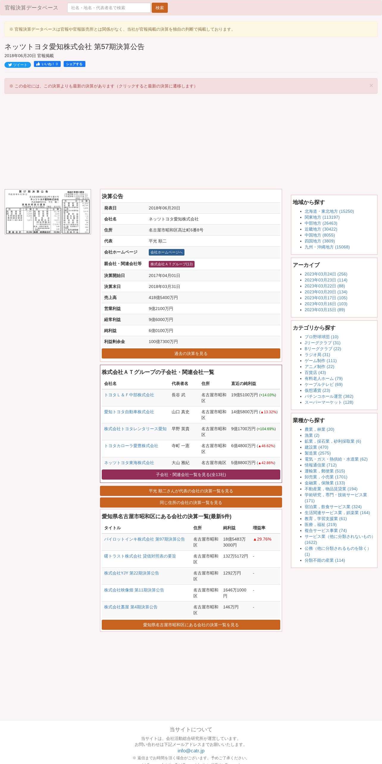Image resolution: width=382 pixels, height=764 pixels.
Task: Open 医療，福祉 (219) industry
Action: click(x=320, y=525)
